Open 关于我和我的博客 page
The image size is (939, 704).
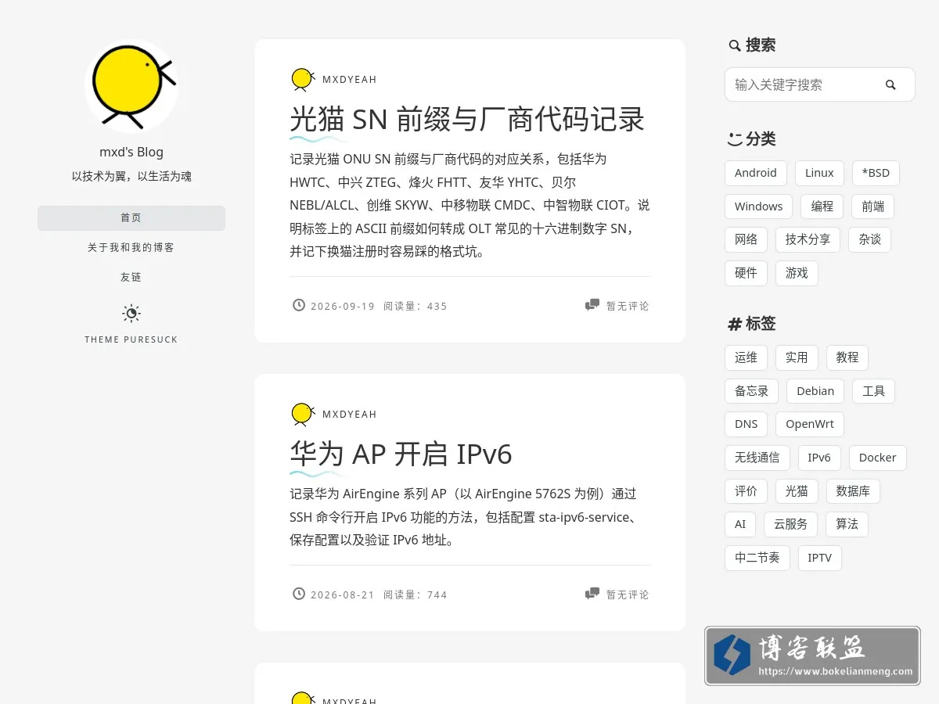point(131,247)
